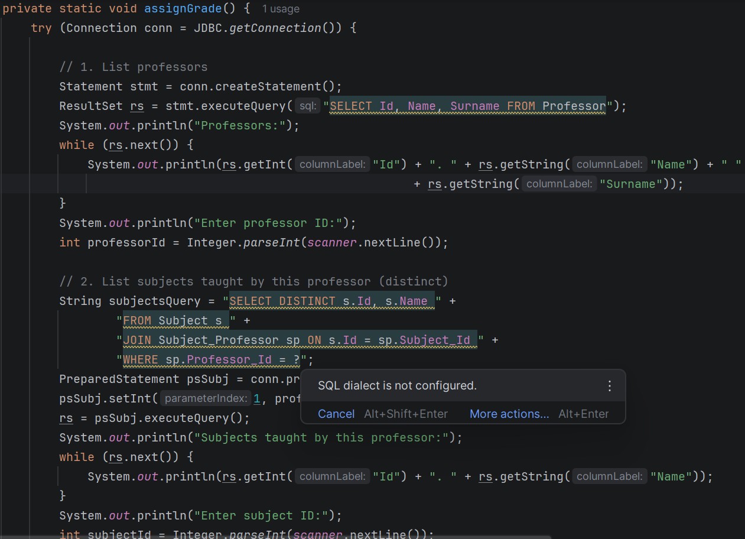Click Cancel in the SQL dialect popup

pyautogui.click(x=336, y=414)
